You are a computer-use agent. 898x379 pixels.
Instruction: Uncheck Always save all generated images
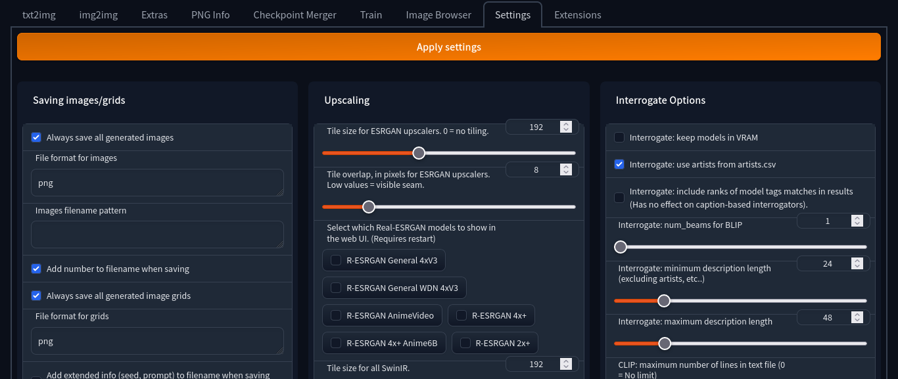(37, 138)
